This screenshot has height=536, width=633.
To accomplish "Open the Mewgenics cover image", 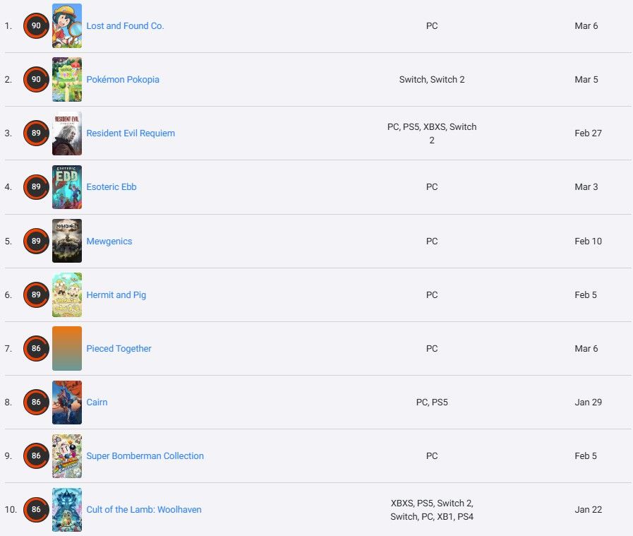I will pyautogui.click(x=67, y=241).
